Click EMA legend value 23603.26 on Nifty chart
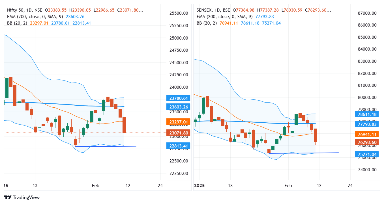 75,16
